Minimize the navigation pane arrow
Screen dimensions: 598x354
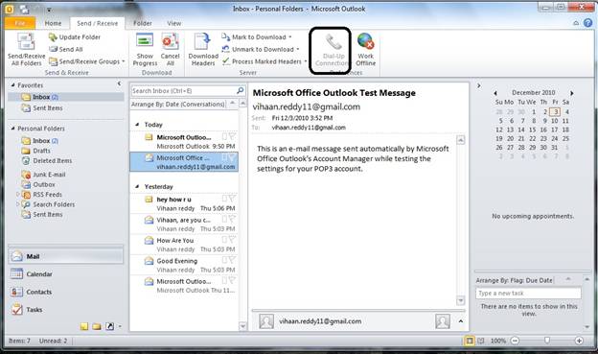pyautogui.click(x=119, y=83)
